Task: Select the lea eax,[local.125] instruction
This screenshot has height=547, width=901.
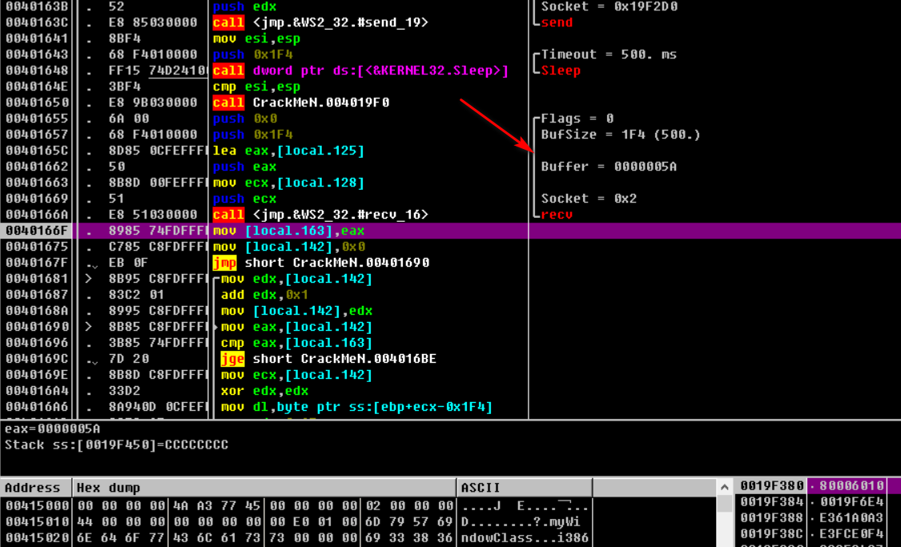Action: (x=288, y=151)
